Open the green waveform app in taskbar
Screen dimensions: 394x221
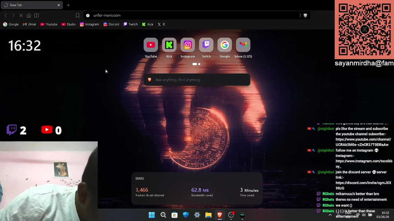point(243,215)
